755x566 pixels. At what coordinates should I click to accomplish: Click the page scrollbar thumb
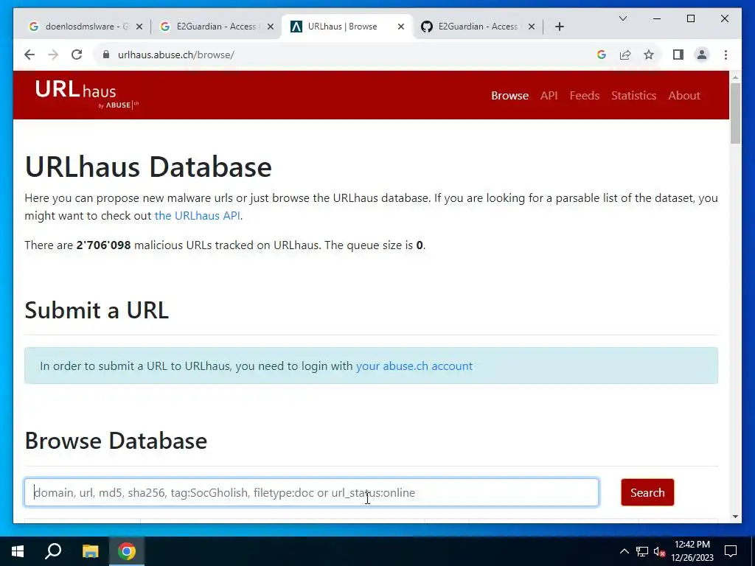coord(735,113)
